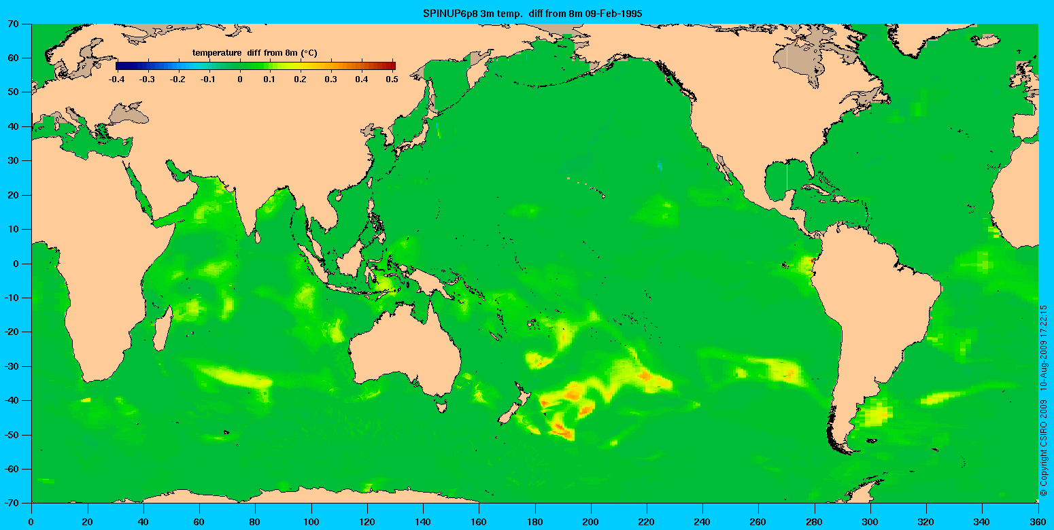Click the colorbar tick label '0.2'
Viewport: 1054px width, 530px height.
point(302,79)
